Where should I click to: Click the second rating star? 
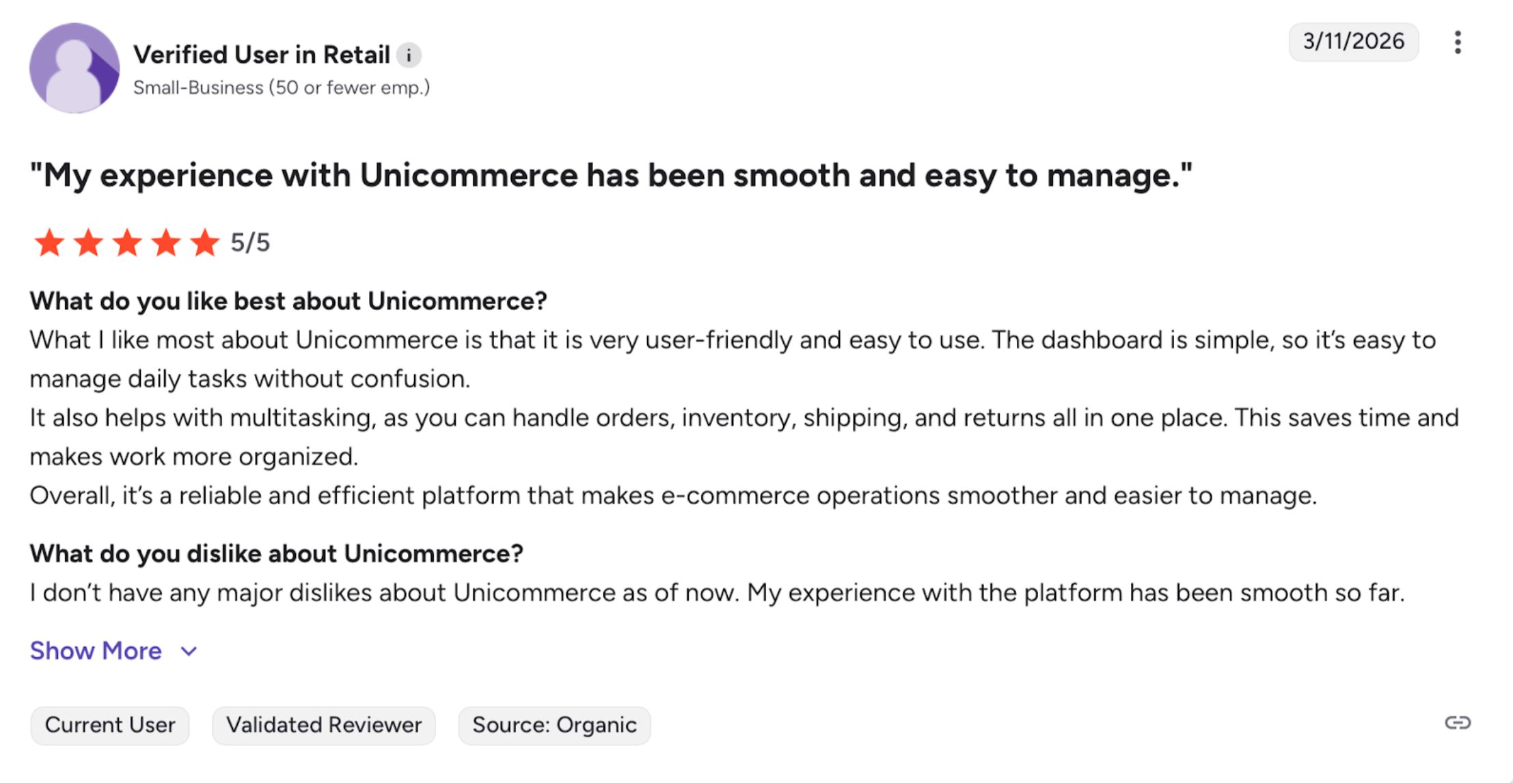(88, 243)
